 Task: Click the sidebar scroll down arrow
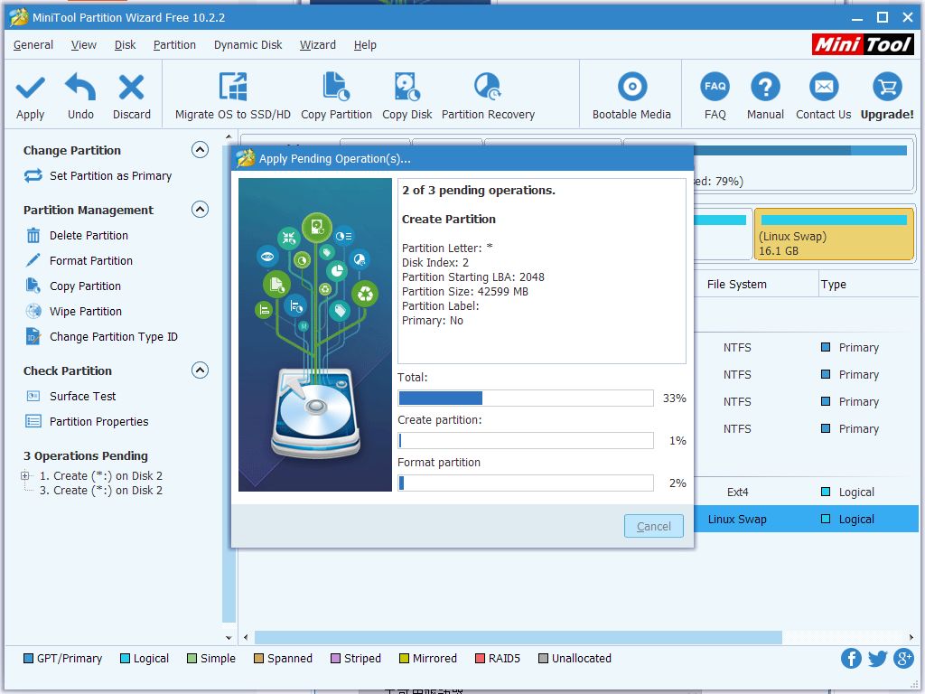pyautogui.click(x=229, y=637)
